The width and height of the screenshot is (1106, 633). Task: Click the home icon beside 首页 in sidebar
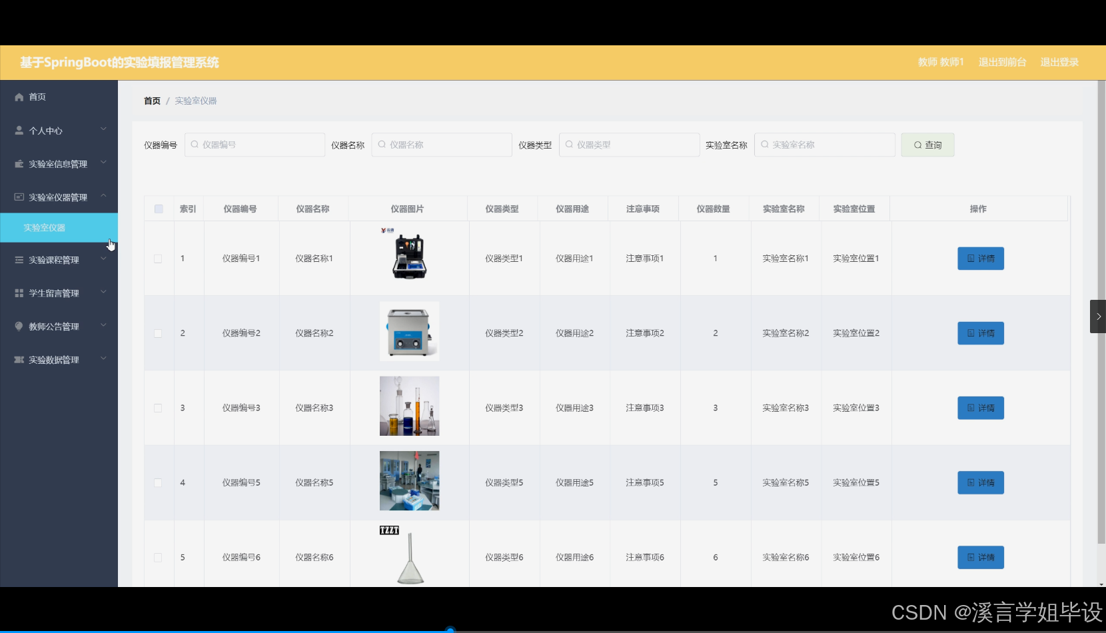tap(19, 97)
